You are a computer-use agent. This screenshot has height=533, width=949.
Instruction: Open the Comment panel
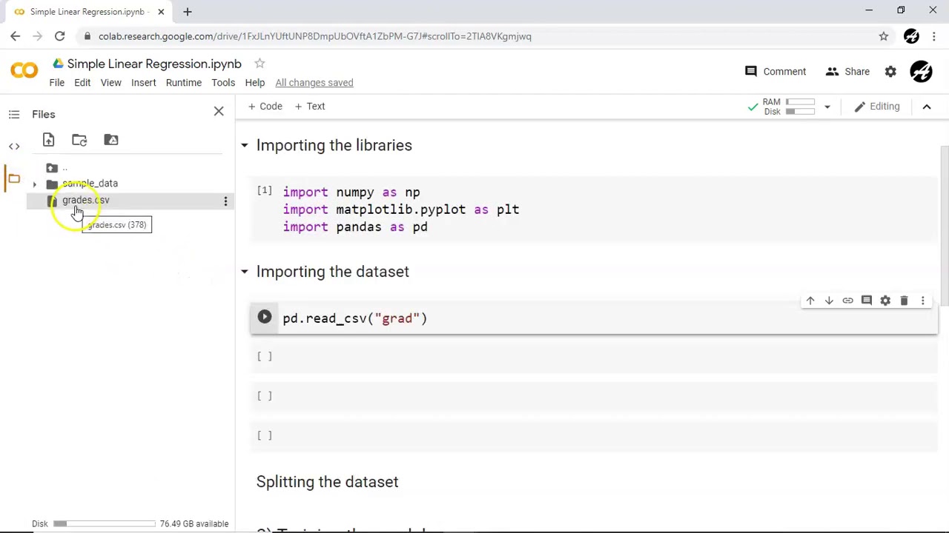pos(776,71)
